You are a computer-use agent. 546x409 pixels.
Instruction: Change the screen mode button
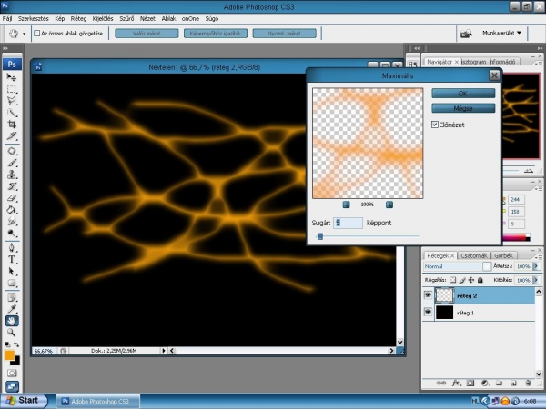click(x=12, y=386)
